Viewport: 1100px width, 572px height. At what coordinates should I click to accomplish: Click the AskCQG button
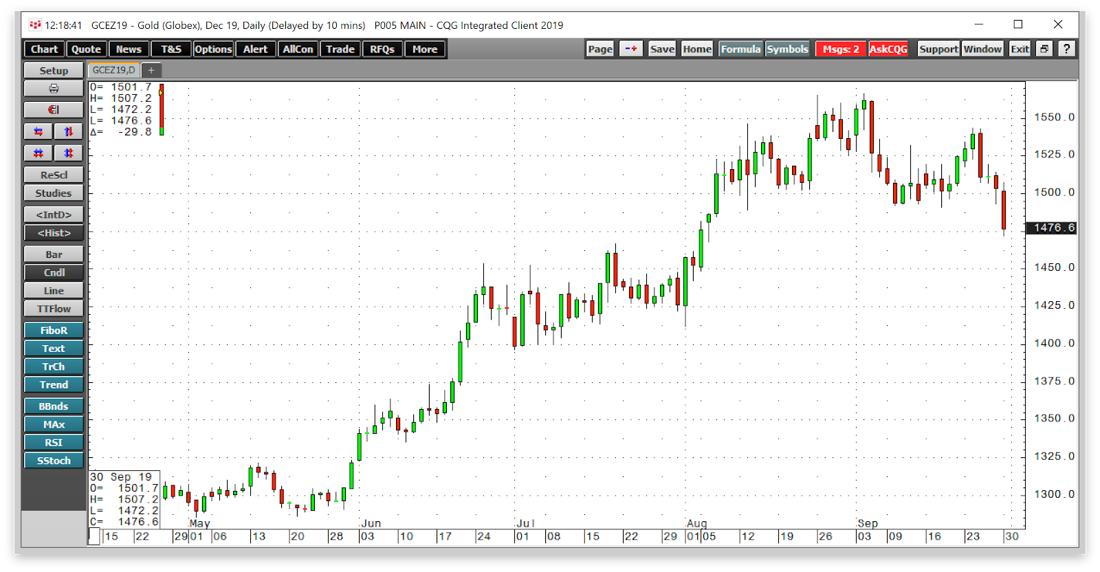[x=888, y=49]
